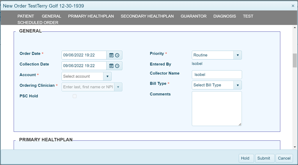Image resolution: width=298 pixels, height=165 pixels.
Task: Click the vertical scrollbar thumb
Action: tap(295, 60)
